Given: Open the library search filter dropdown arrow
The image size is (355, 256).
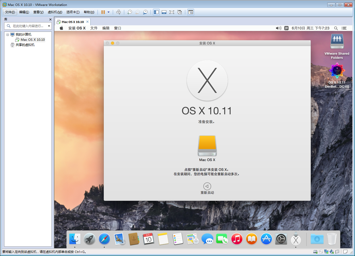Looking at the screenshot, I should pyautogui.click(x=49, y=26).
